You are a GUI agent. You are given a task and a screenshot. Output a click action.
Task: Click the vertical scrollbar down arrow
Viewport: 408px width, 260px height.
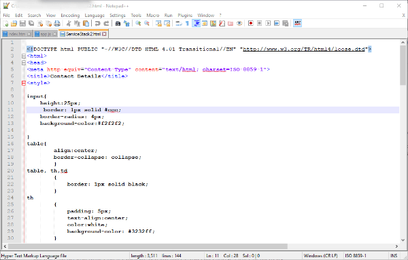[403, 240]
